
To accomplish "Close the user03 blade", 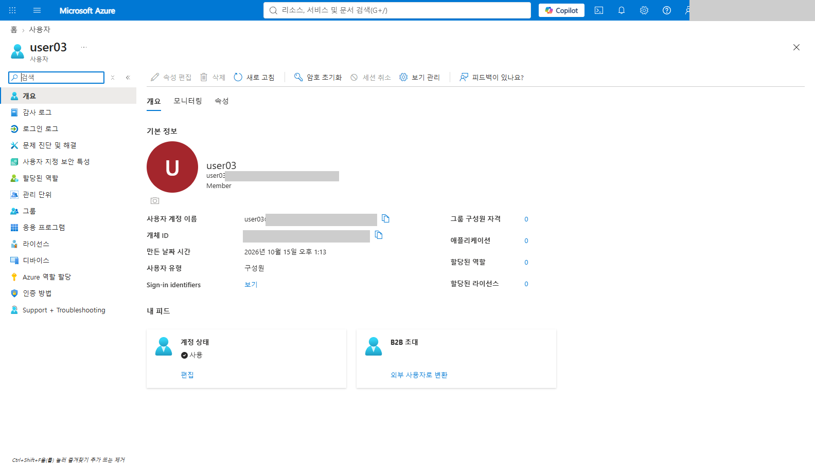I will [796, 47].
